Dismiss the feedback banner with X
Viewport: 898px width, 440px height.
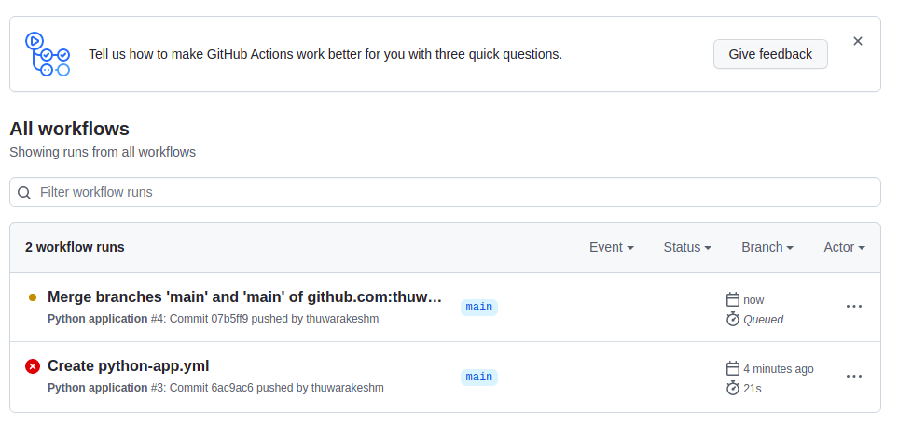(x=858, y=41)
